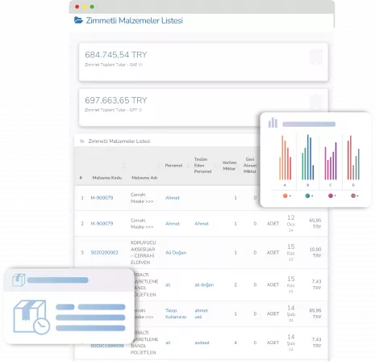375x362 pixels.
Task: Click the Malzeme Kodu column header
Action: pos(107,178)
